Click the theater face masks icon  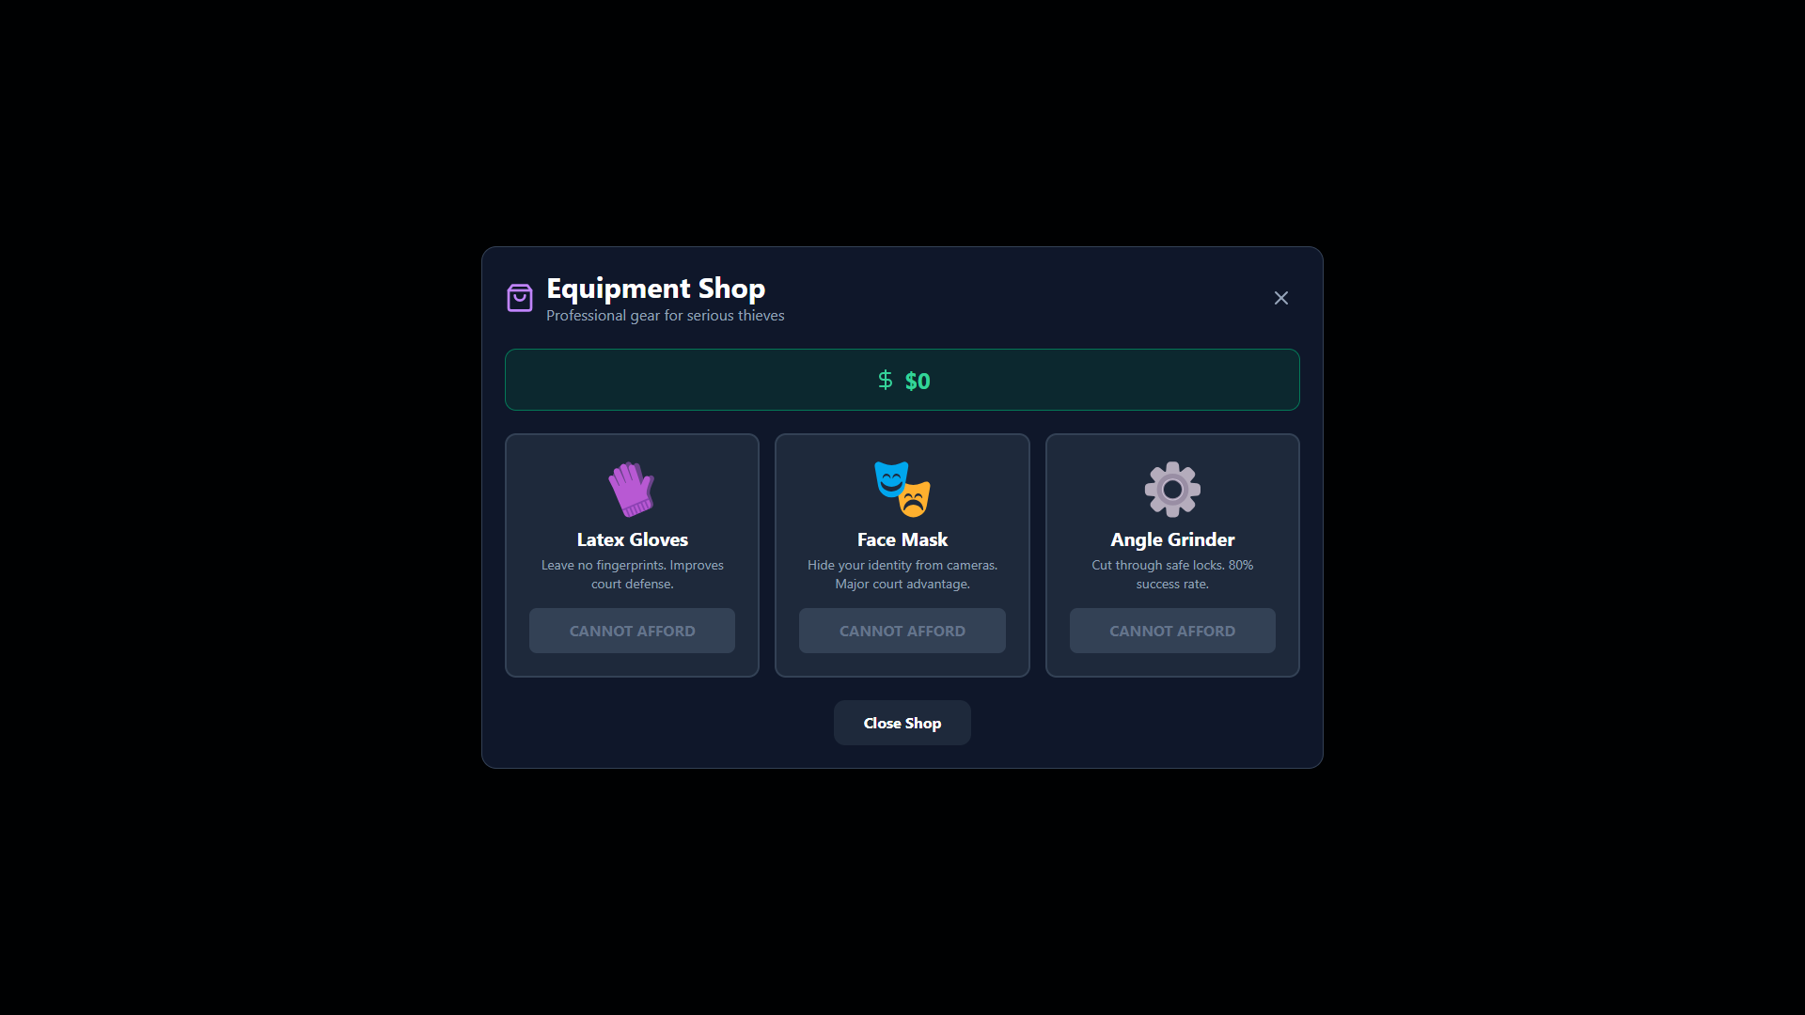(x=902, y=489)
